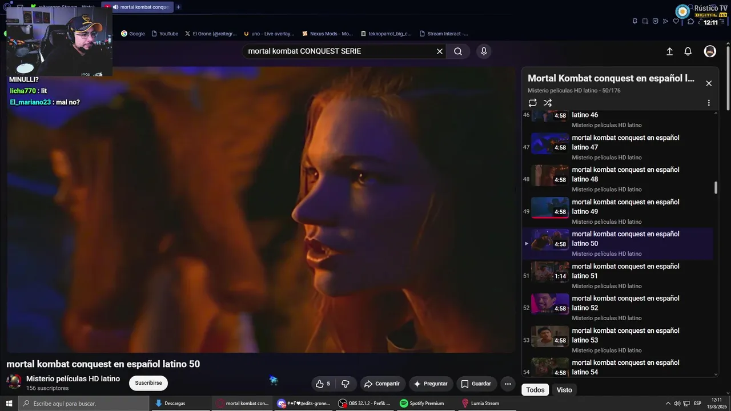Open the Windows Start menu

pos(9,404)
